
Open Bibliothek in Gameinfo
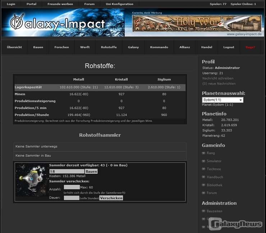pyautogui.click(x=215, y=185)
